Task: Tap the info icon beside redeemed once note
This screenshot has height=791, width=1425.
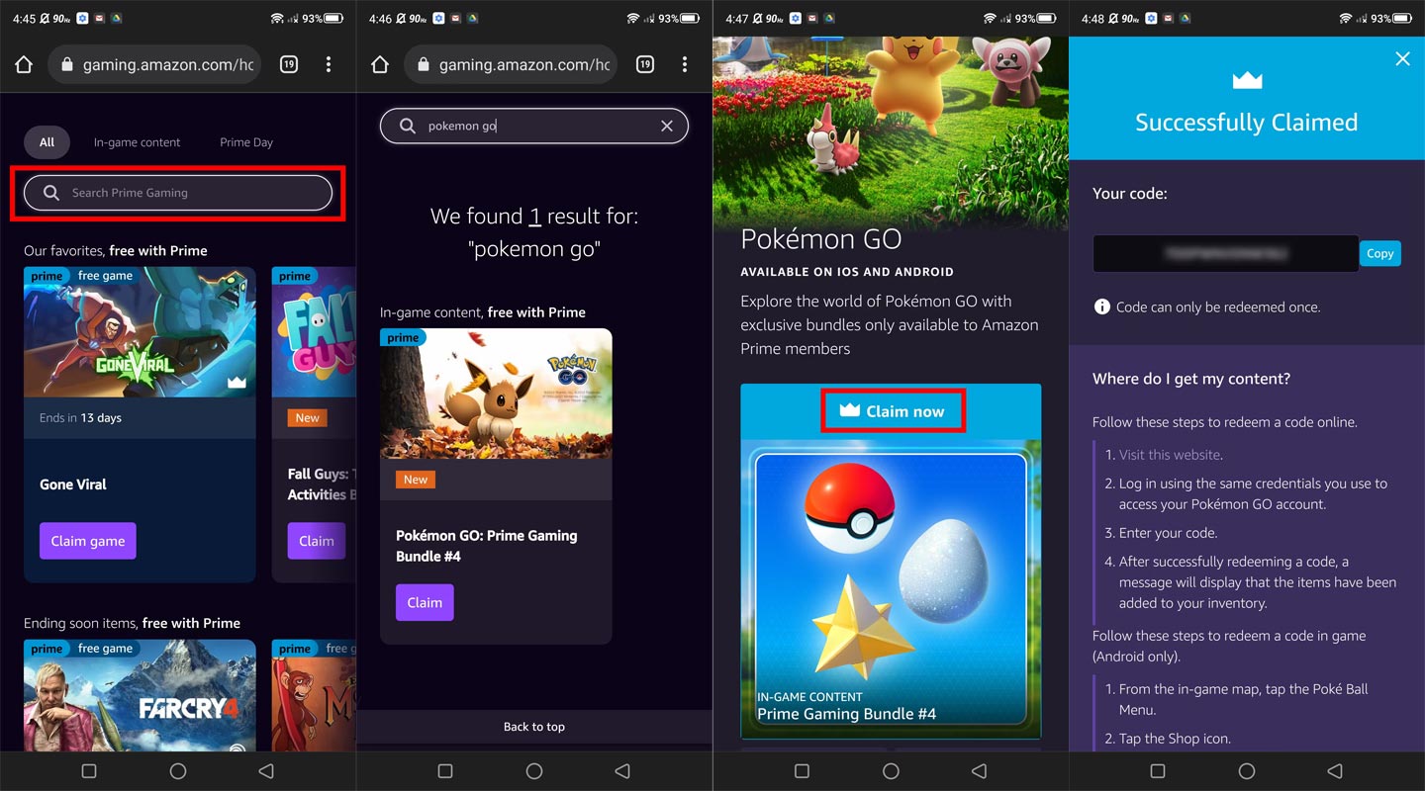Action: 1101,307
